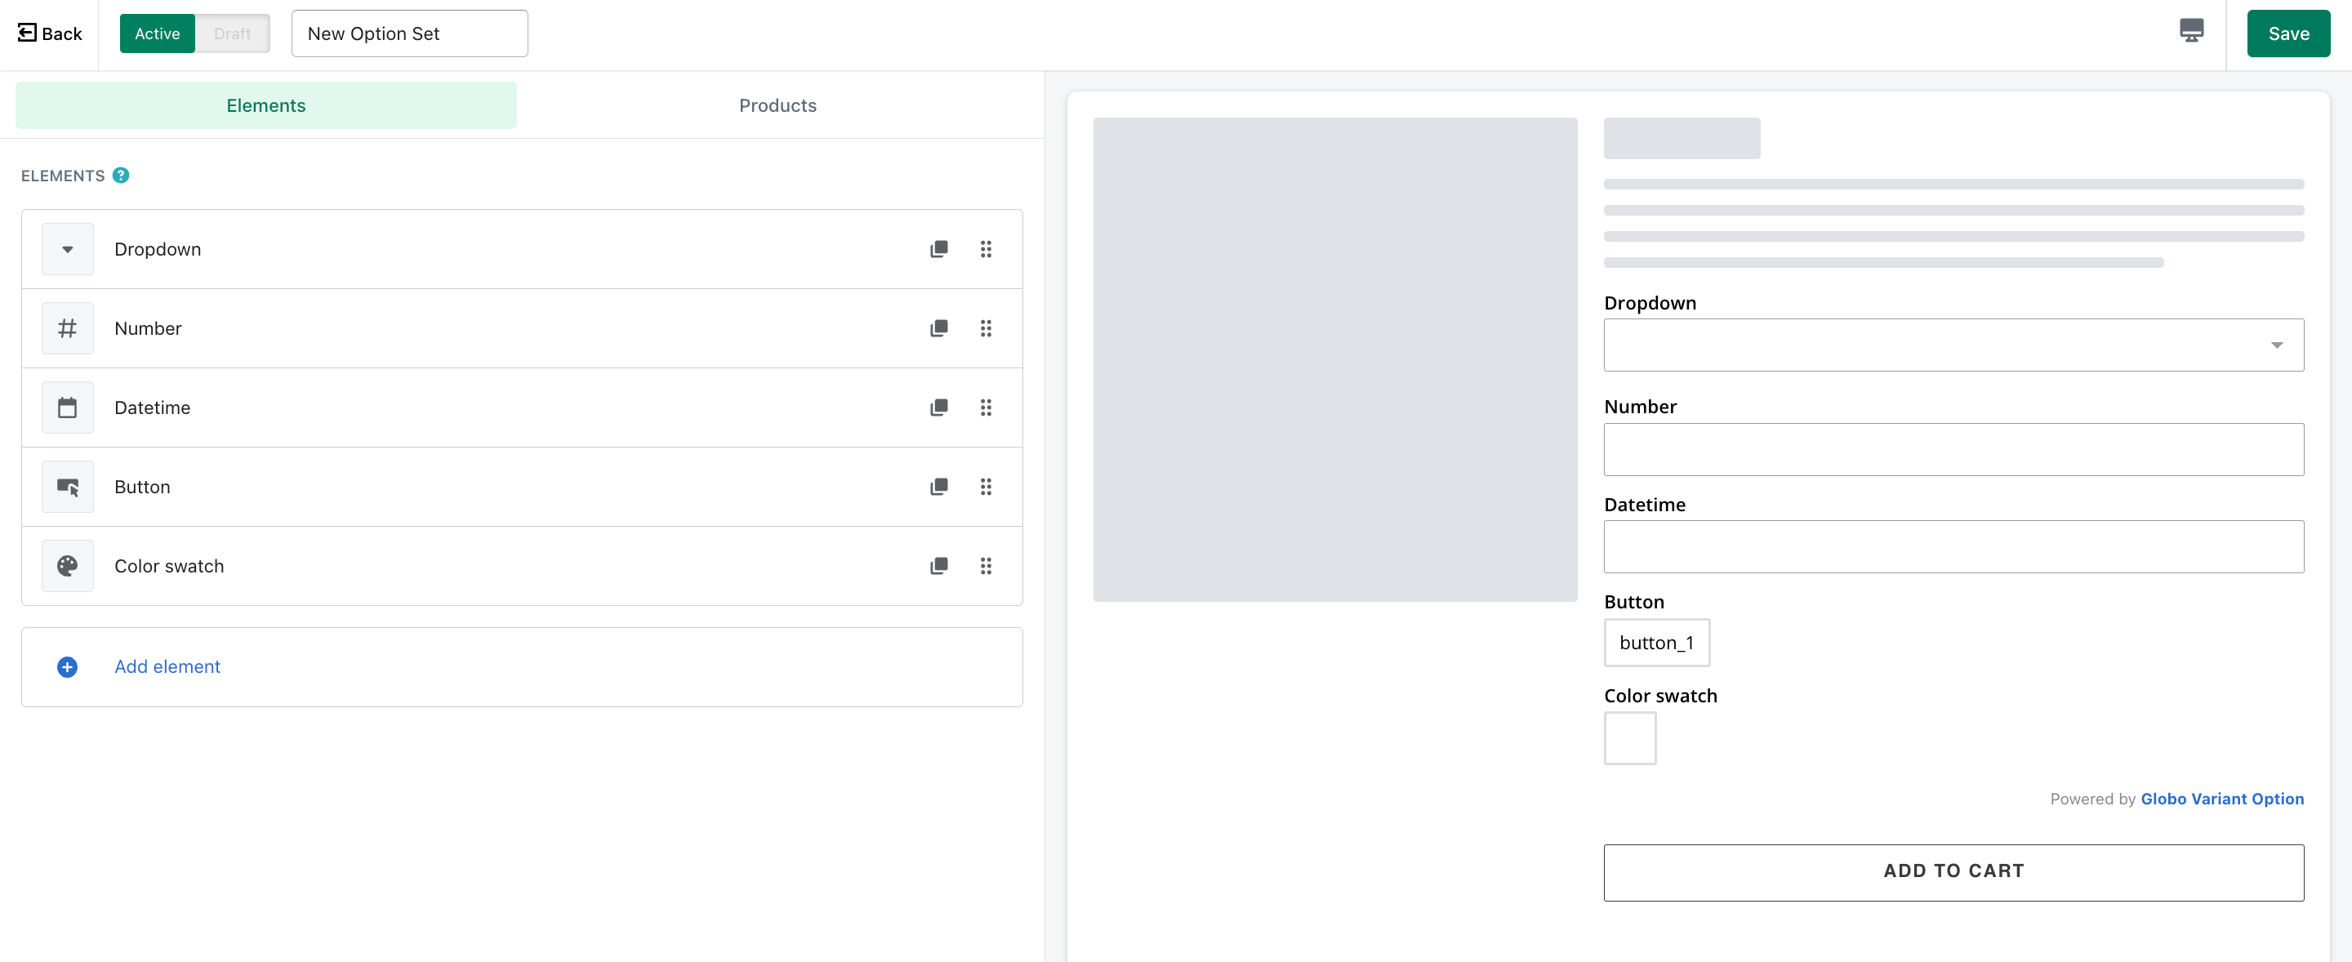Click the Color swatch palette icon

pyautogui.click(x=67, y=566)
